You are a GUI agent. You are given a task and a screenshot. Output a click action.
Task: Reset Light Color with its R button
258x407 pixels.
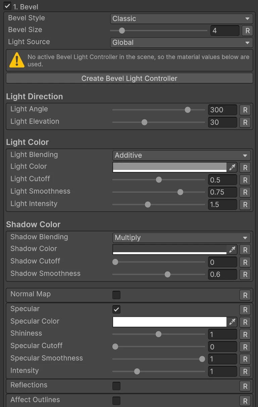[x=245, y=168]
